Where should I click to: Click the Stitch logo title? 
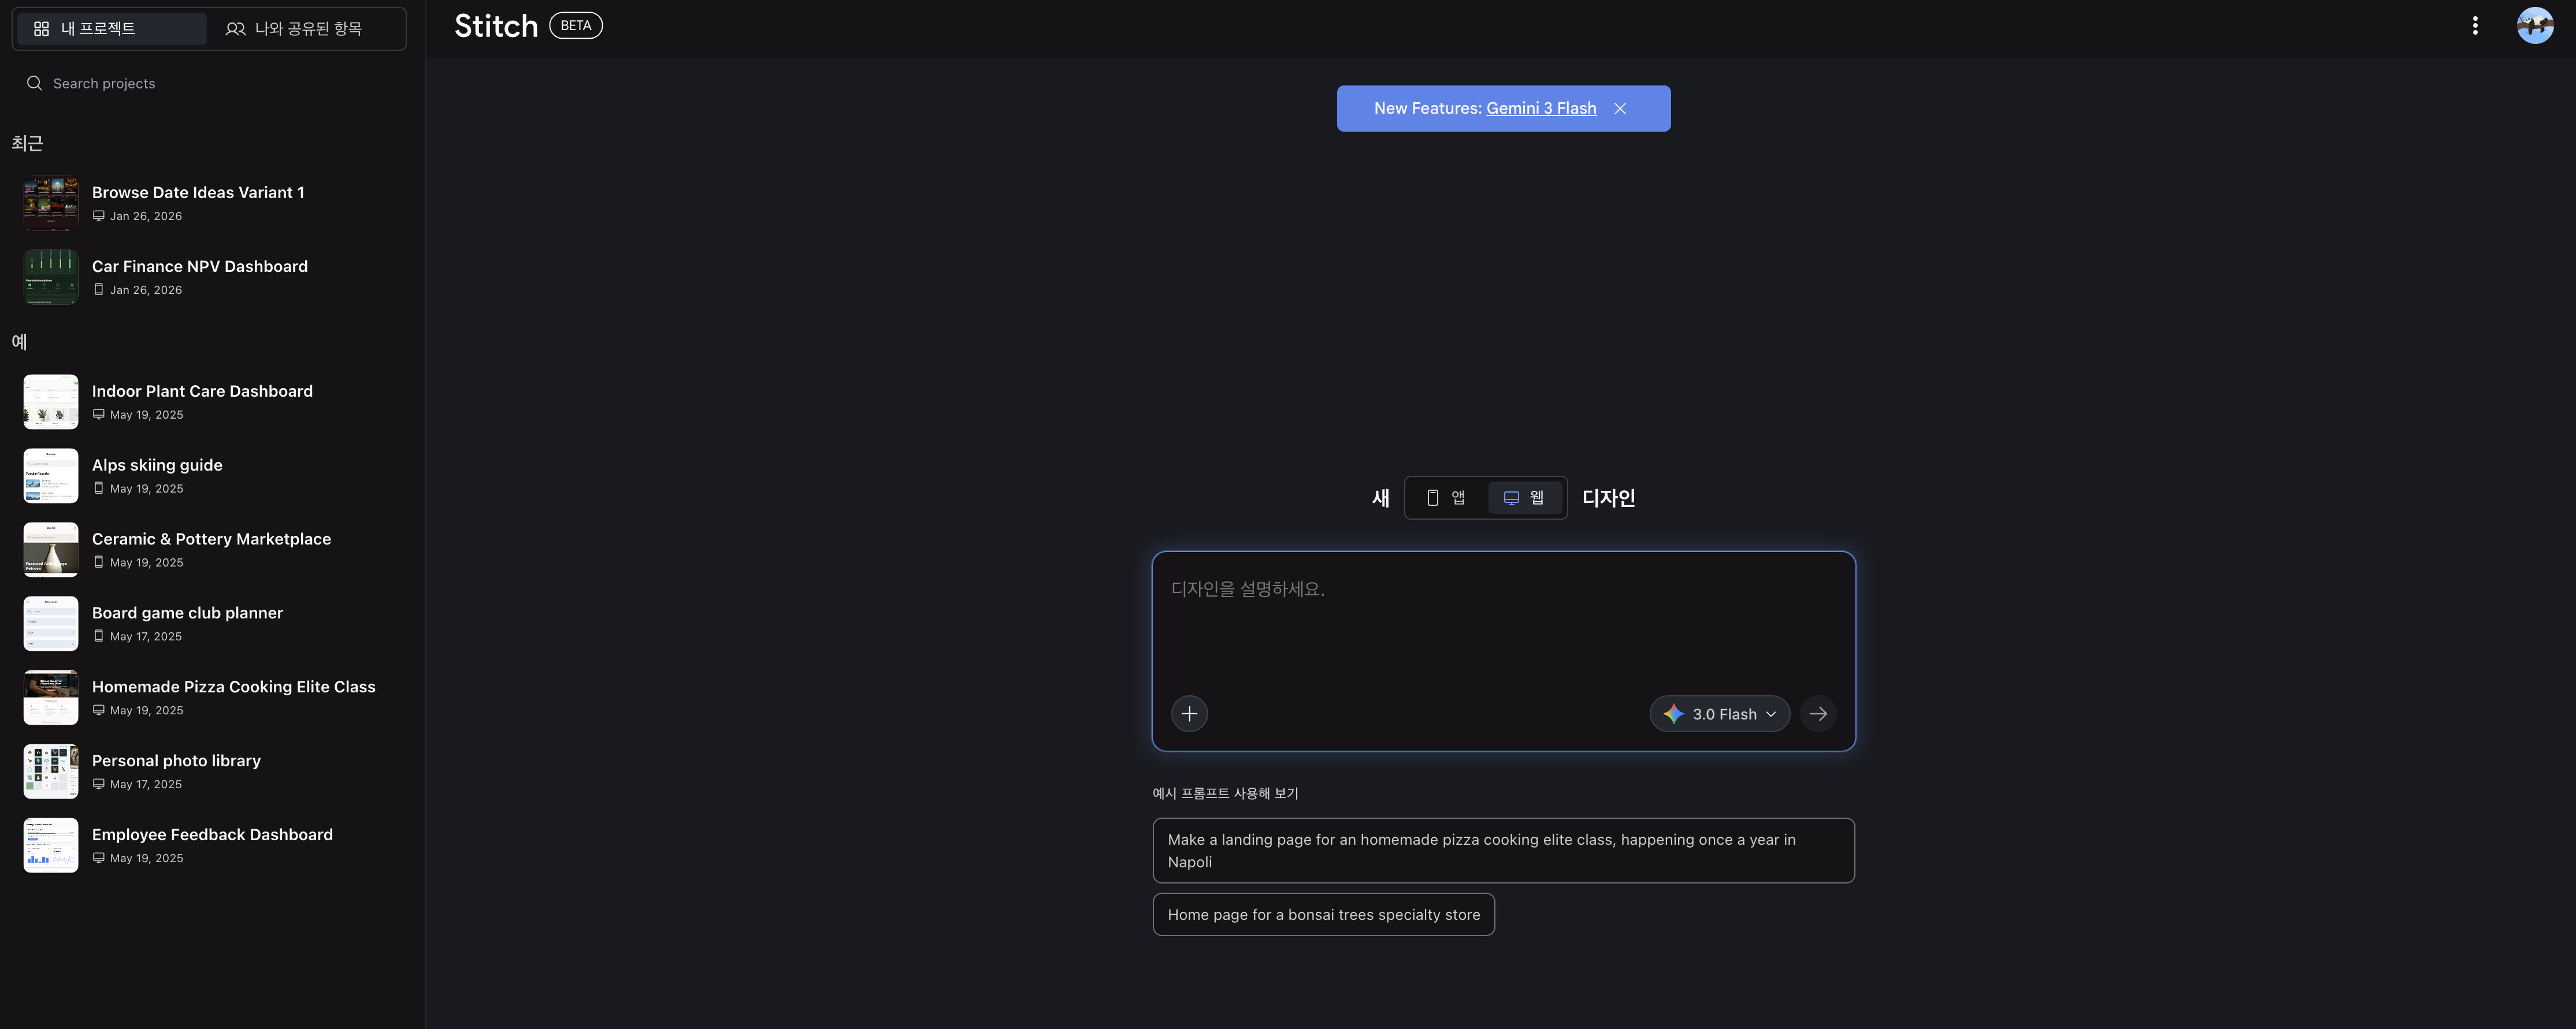(x=496, y=26)
